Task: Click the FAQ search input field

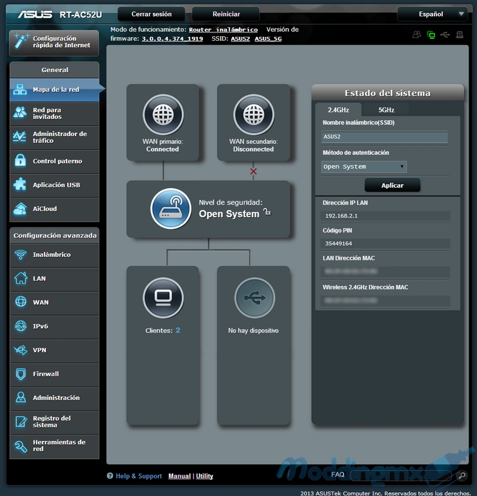Action: point(401,475)
